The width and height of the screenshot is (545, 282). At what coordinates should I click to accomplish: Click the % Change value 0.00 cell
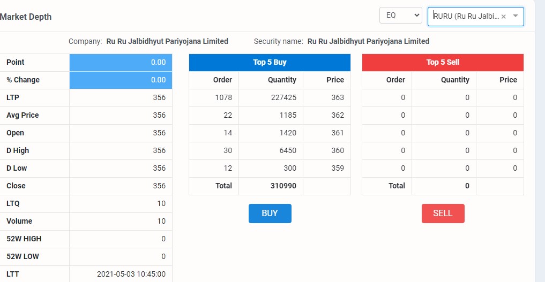tap(121, 80)
